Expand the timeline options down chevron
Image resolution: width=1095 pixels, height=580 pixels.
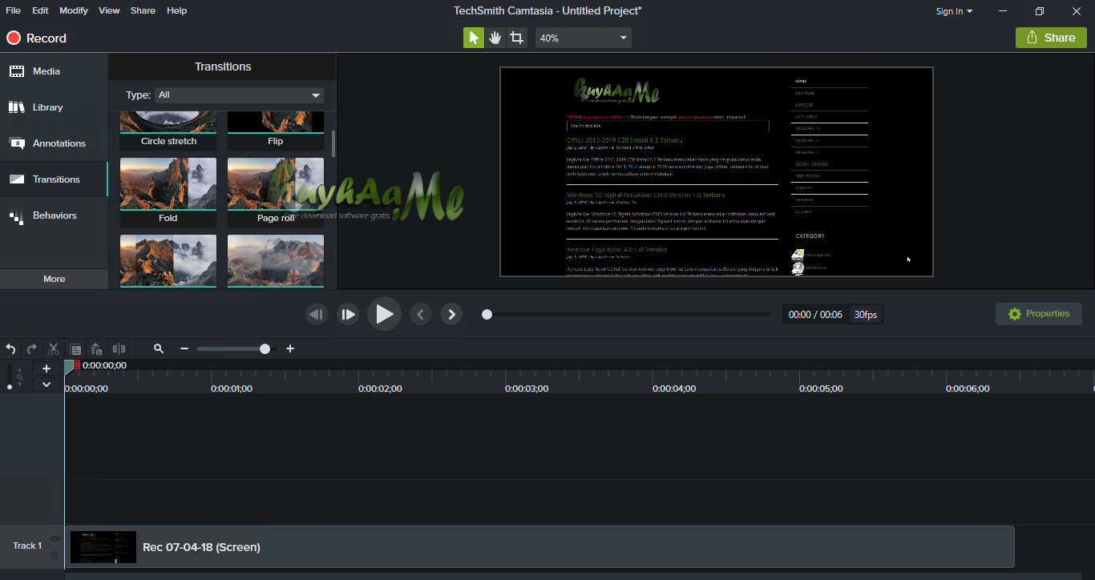click(46, 385)
